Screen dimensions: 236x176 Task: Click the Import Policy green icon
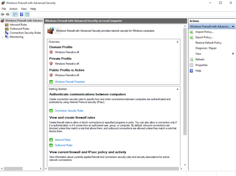[x=191, y=32]
